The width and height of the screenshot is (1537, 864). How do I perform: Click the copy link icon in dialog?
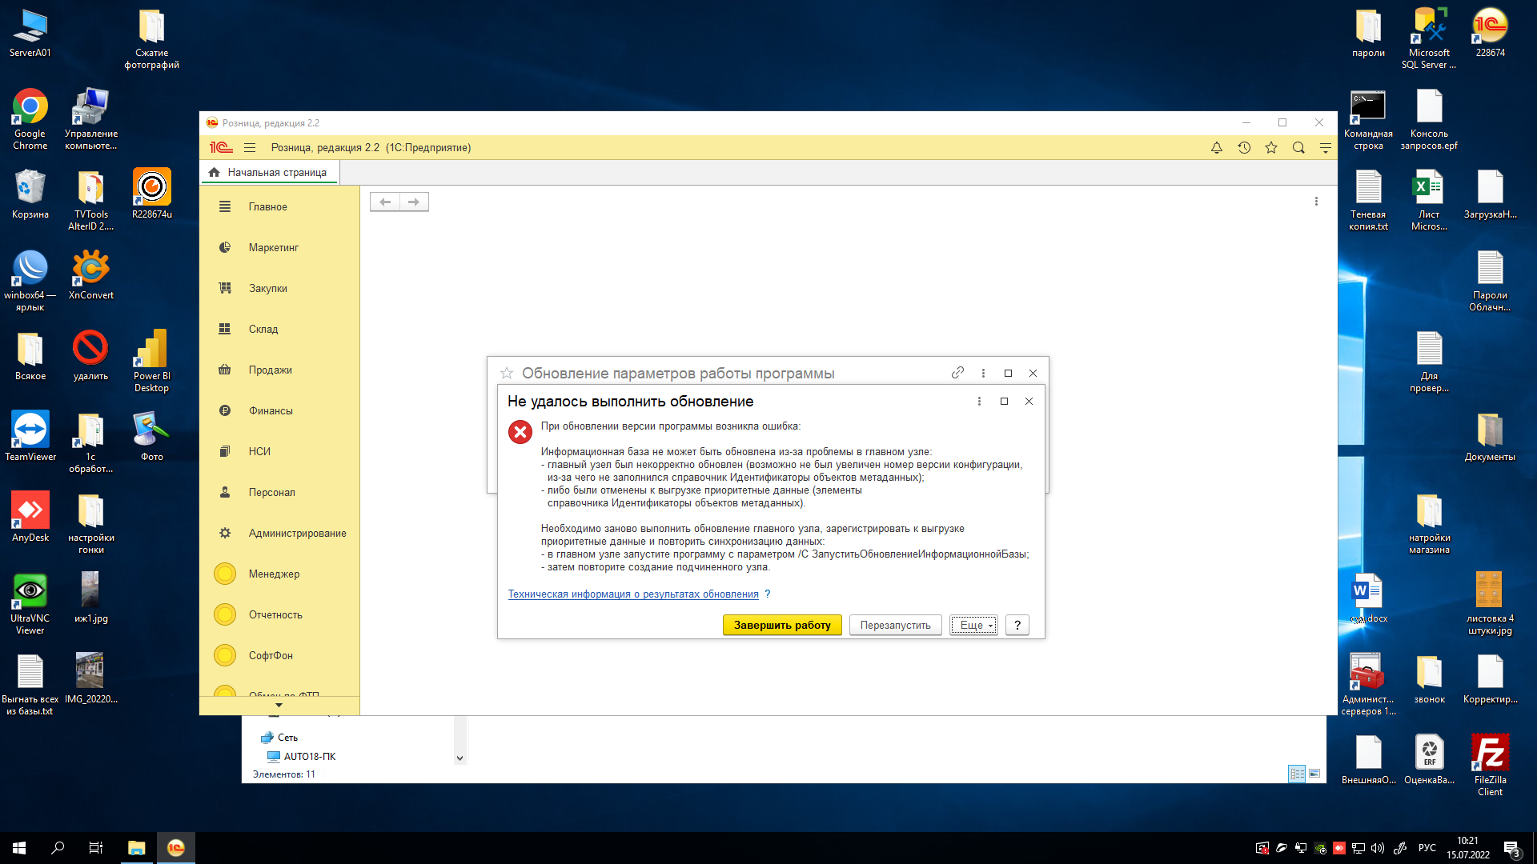[957, 374]
